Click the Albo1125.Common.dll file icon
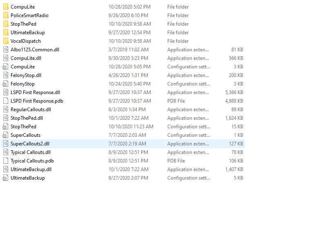Image resolution: width=315 pixels, height=235 pixels. pyautogui.click(x=6, y=50)
